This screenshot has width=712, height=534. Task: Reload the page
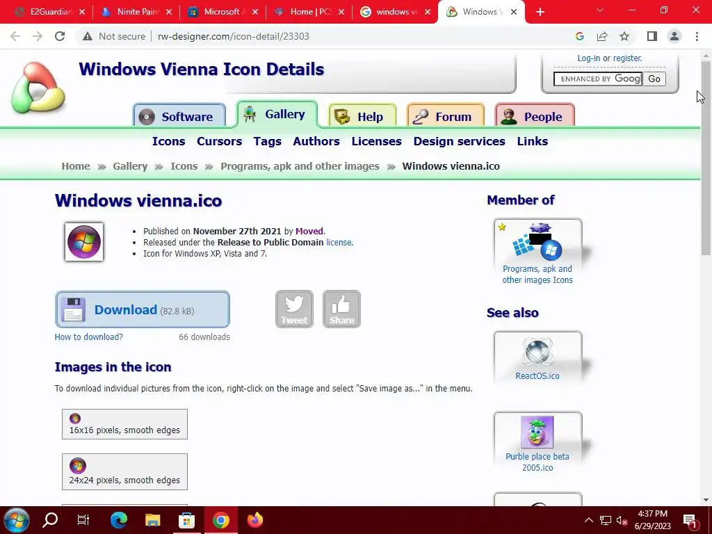tap(60, 36)
